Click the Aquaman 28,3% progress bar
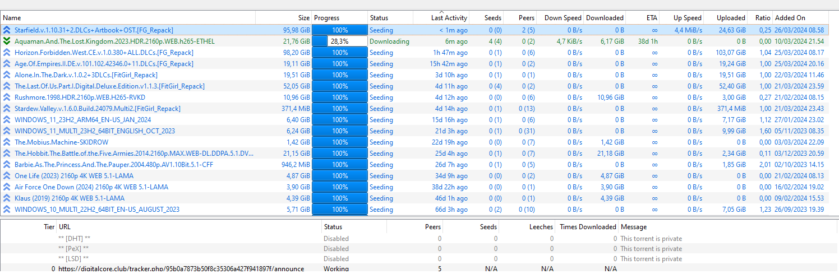 [339, 41]
